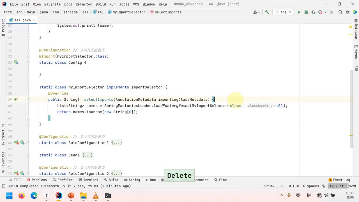This screenshot has height=202, width=359.
Task: Run A41 with coverage shield icon
Action: pos(313,12)
